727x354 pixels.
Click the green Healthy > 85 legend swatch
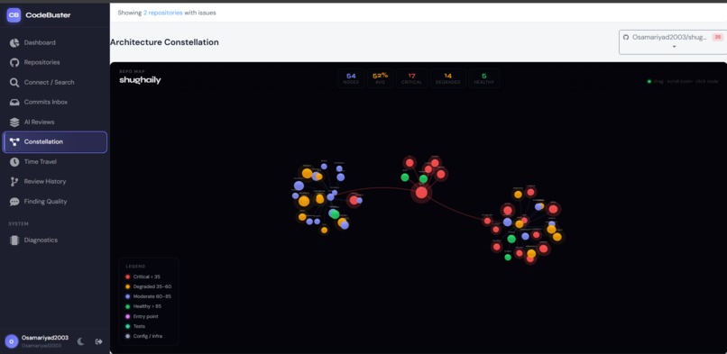[x=127, y=307]
